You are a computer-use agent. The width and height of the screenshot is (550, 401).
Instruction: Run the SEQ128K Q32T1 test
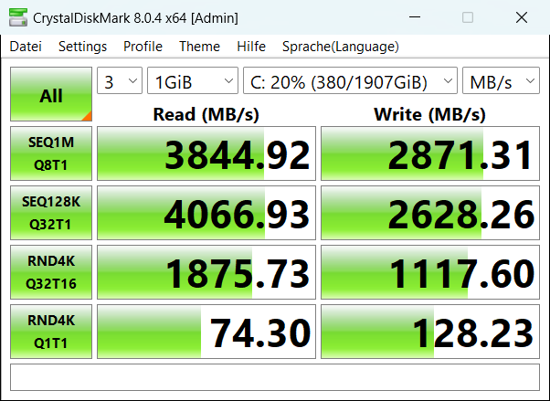51,213
